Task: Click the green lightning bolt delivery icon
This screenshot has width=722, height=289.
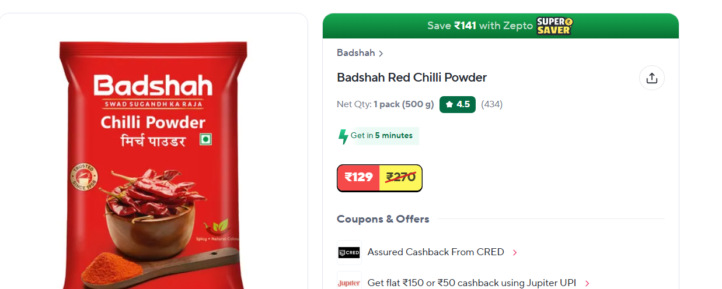Action: (x=344, y=136)
